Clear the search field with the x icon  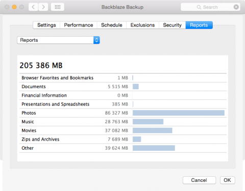(236, 7)
